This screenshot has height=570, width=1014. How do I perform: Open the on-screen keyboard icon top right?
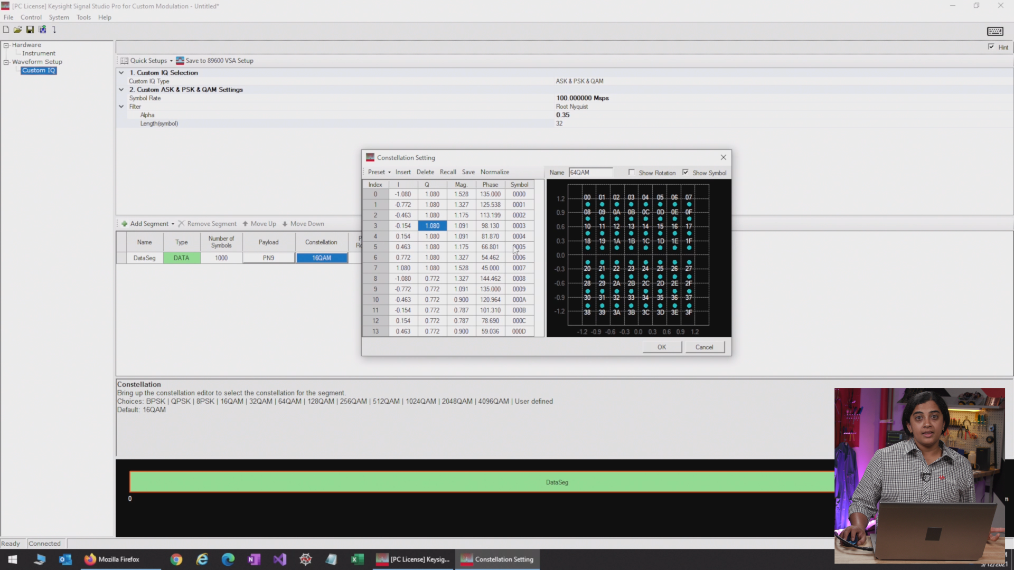pos(995,31)
